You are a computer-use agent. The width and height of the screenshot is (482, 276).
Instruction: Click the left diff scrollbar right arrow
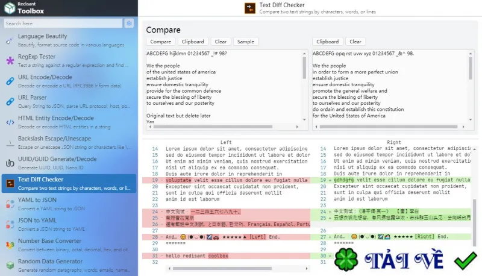pos(307,268)
